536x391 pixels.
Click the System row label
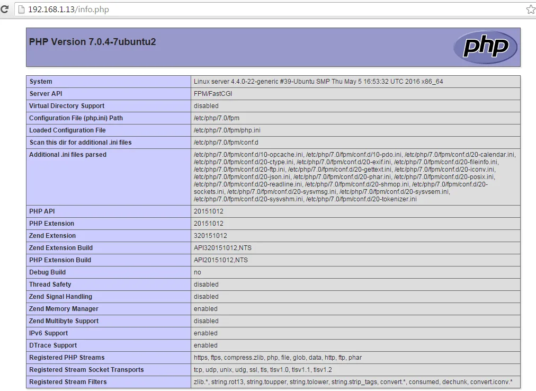coord(41,82)
